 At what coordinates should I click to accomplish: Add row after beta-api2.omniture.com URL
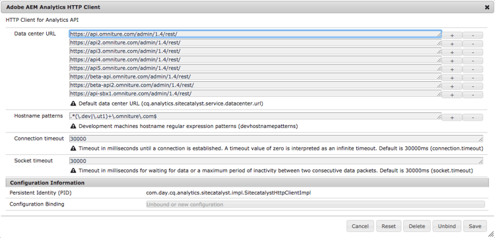451,86
